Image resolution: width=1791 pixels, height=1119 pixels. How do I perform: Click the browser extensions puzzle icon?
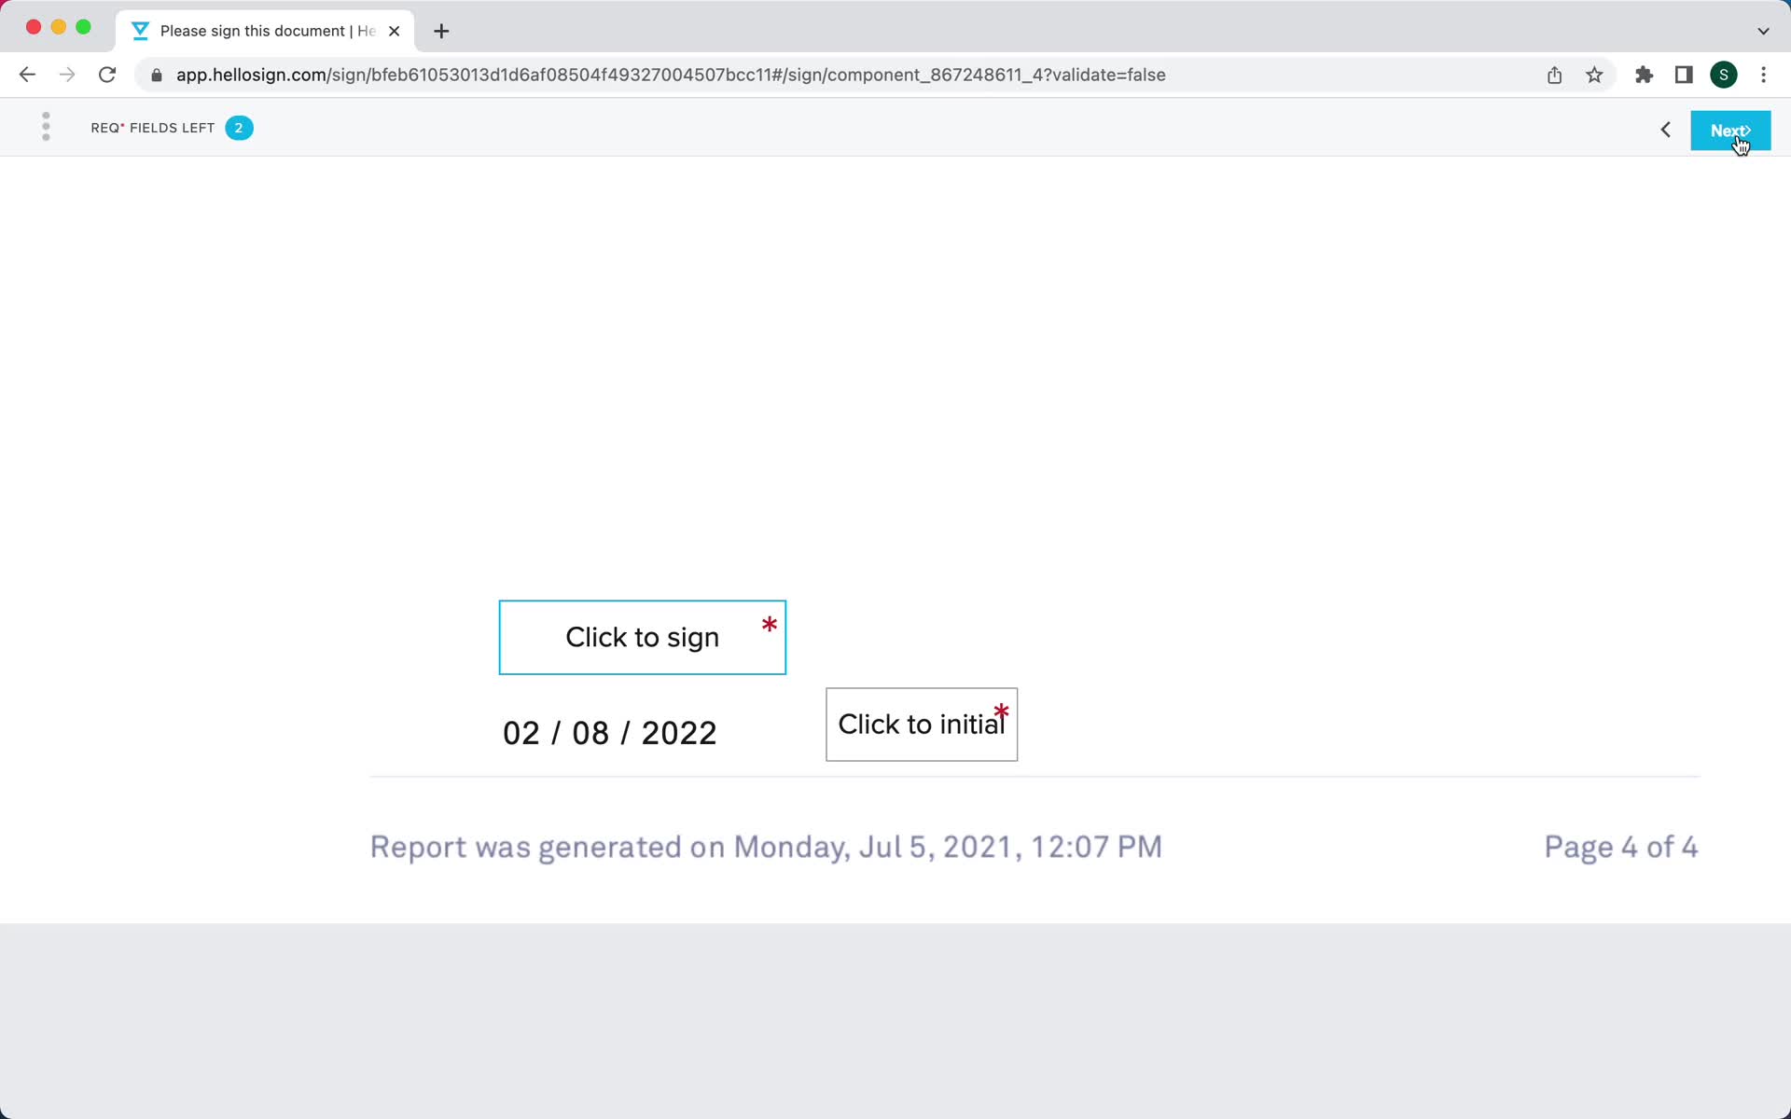1644,75
